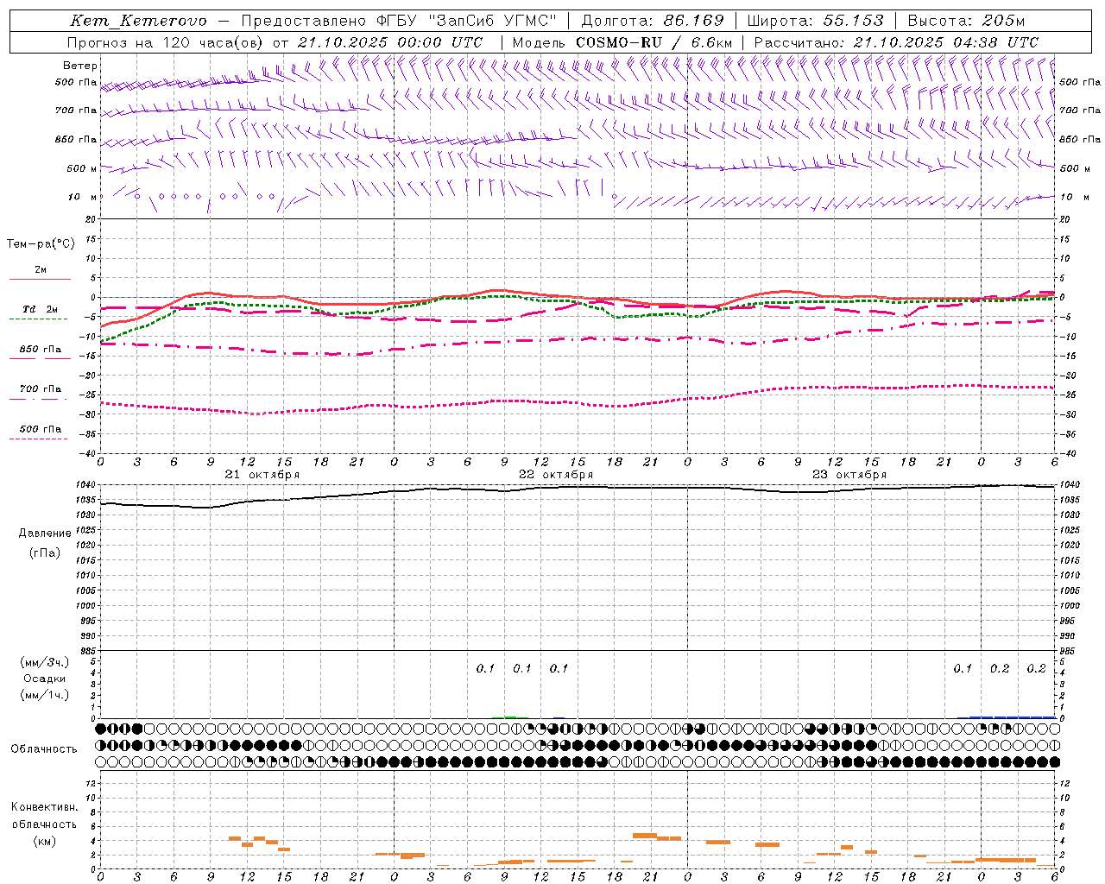Viewport: 1105px width, 884px height.
Task: Click the 'Конвективн.' convective cloud label
Action: (45, 807)
